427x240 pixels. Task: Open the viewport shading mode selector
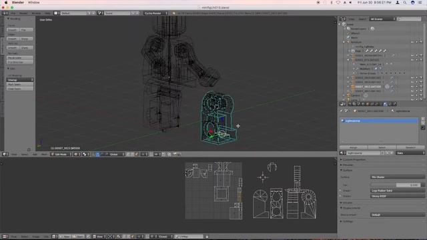pos(77,154)
